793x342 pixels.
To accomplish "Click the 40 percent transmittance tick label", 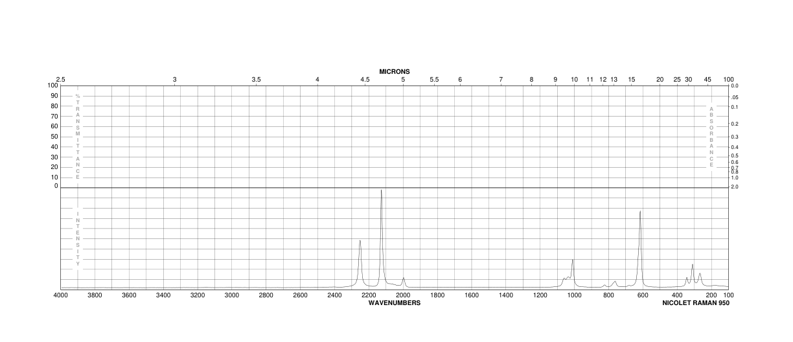I will 54,146.
